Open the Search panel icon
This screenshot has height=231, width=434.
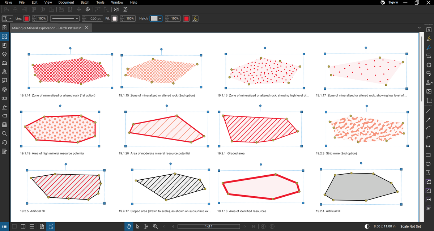4,133
